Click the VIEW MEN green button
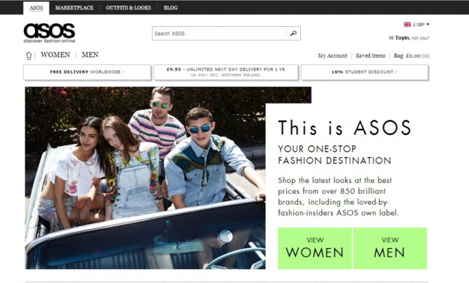 pos(390,249)
